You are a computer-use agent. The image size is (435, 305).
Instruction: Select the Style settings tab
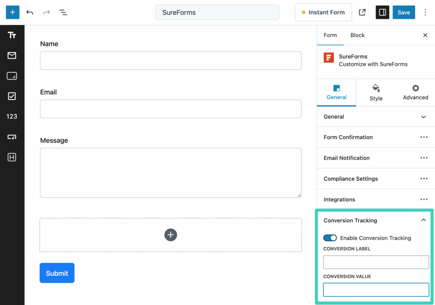[x=376, y=92]
